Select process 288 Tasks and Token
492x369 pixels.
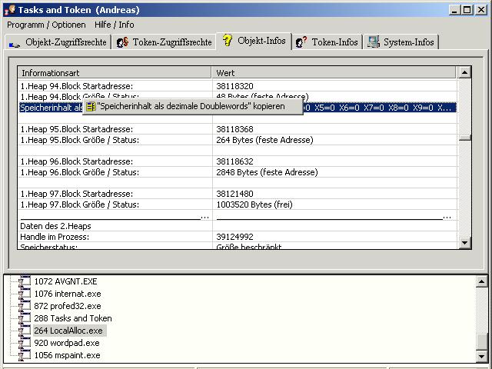pyautogui.click(x=73, y=318)
